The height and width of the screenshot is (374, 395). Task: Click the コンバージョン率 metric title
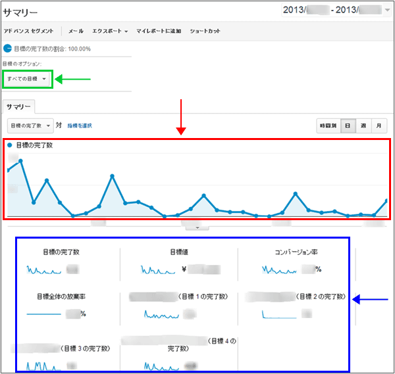pyautogui.click(x=296, y=252)
